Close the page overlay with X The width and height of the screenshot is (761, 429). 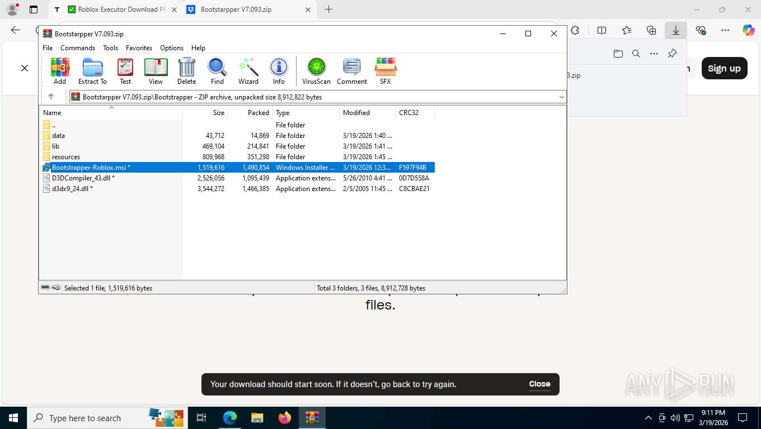25,68
